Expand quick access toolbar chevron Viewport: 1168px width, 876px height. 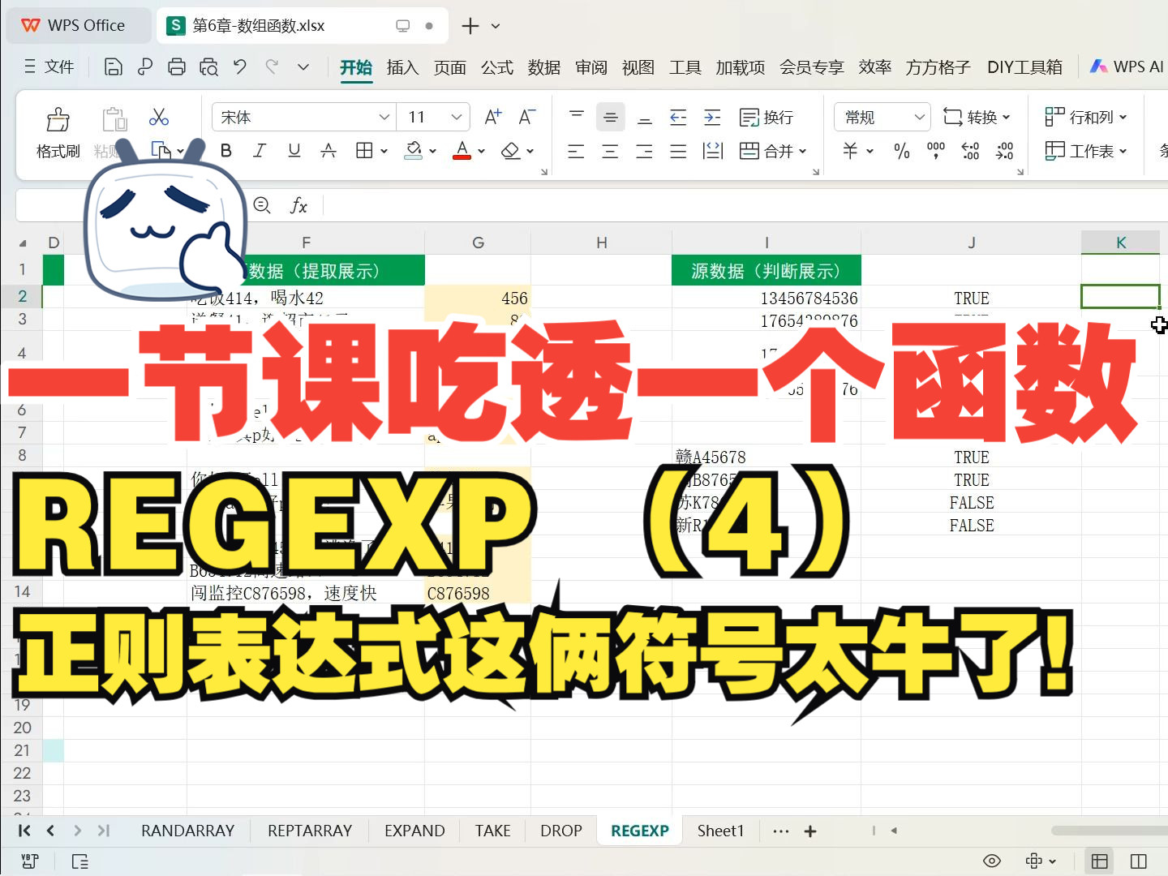[x=303, y=67]
